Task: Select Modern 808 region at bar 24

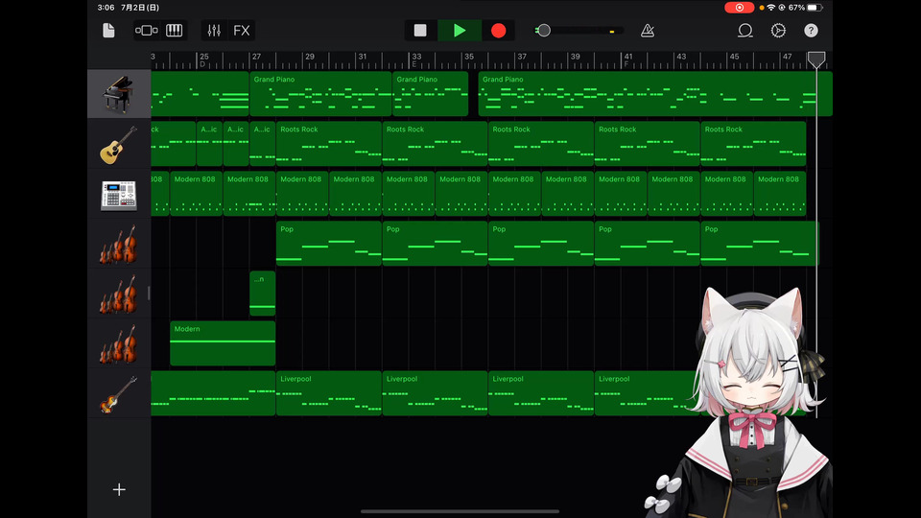Action: click(196, 194)
